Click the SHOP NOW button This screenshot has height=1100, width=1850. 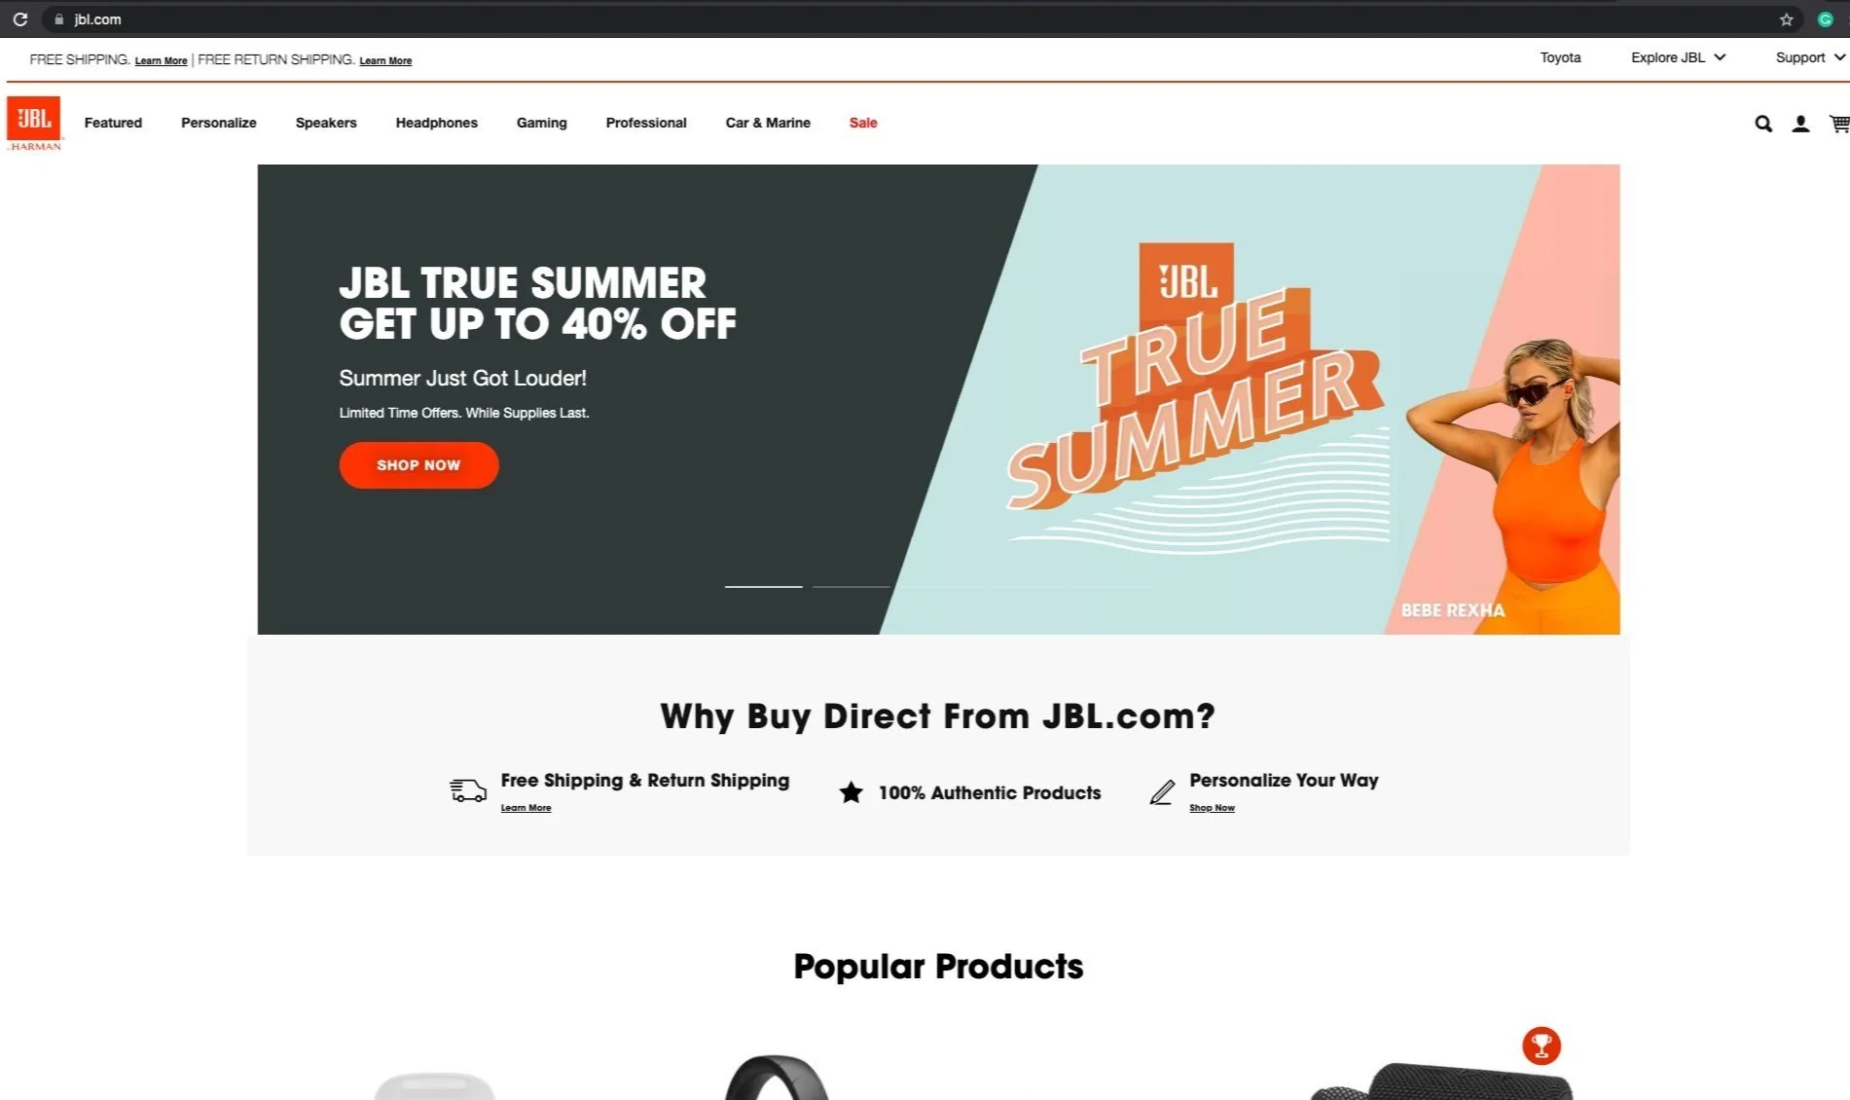click(x=418, y=465)
